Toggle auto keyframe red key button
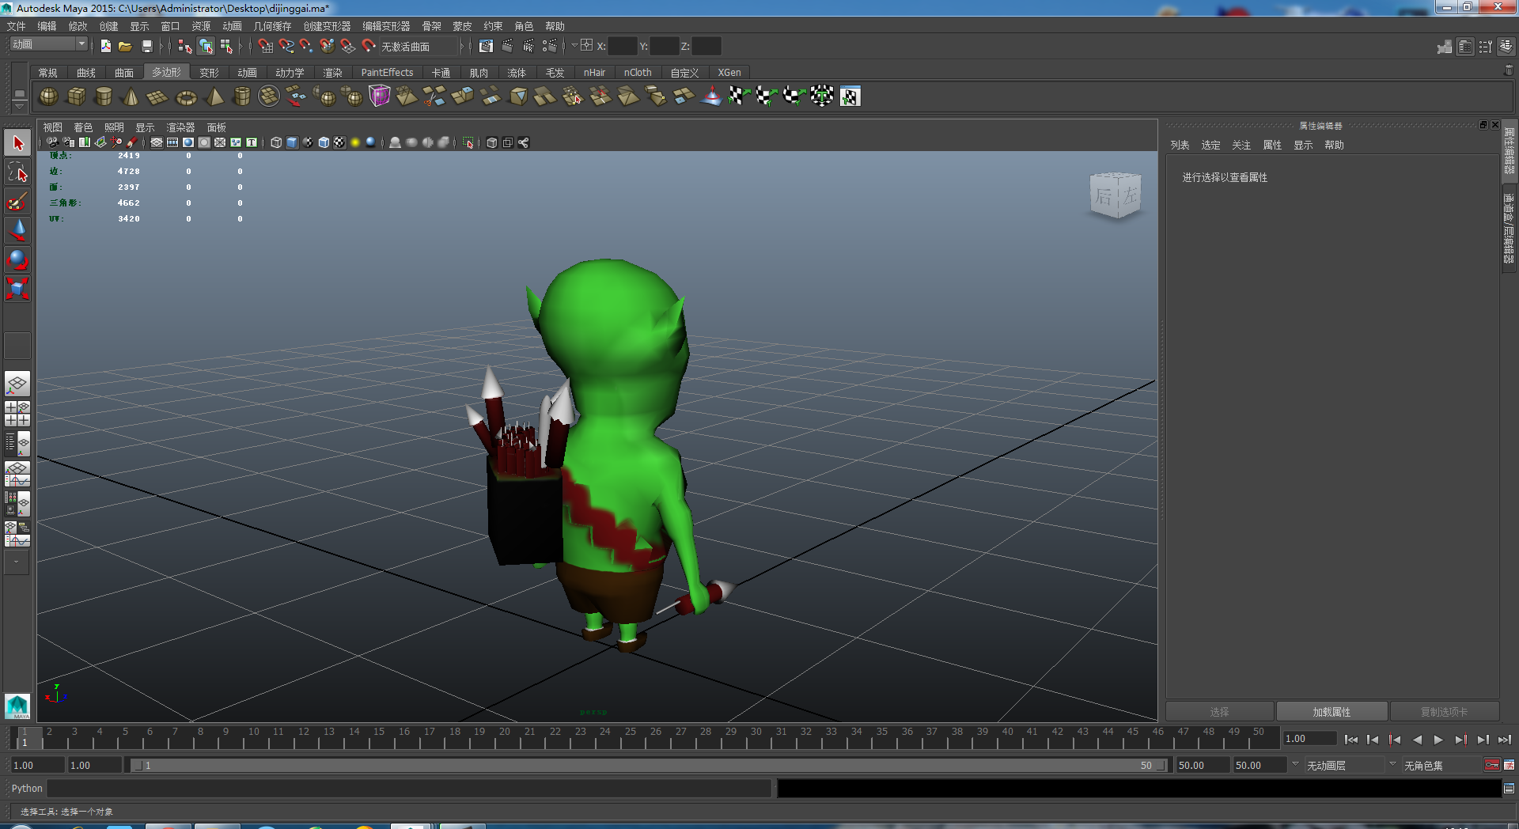The height and width of the screenshot is (829, 1519). pos(1491,765)
